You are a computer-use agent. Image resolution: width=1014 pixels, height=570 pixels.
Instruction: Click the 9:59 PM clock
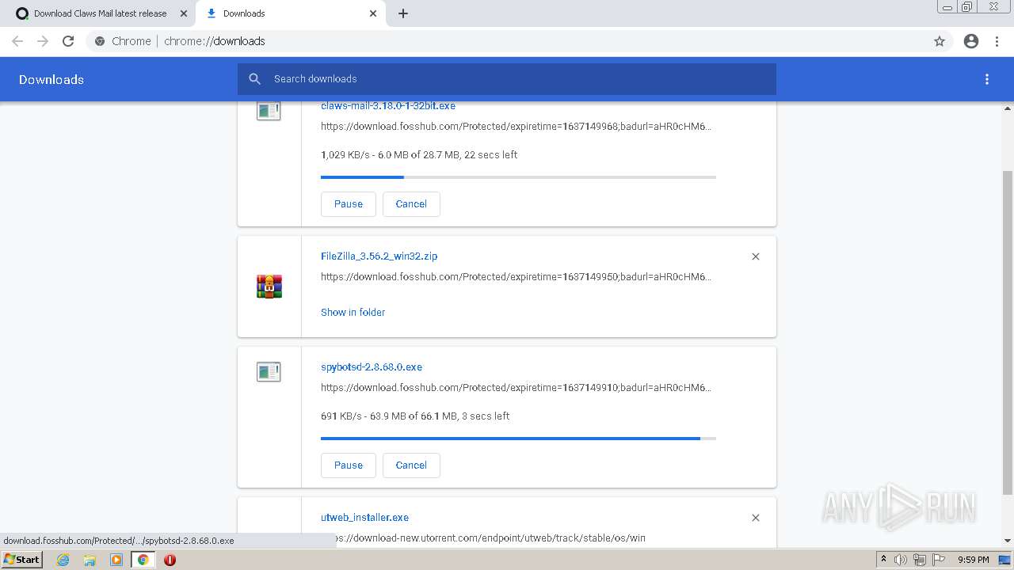tap(974, 560)
